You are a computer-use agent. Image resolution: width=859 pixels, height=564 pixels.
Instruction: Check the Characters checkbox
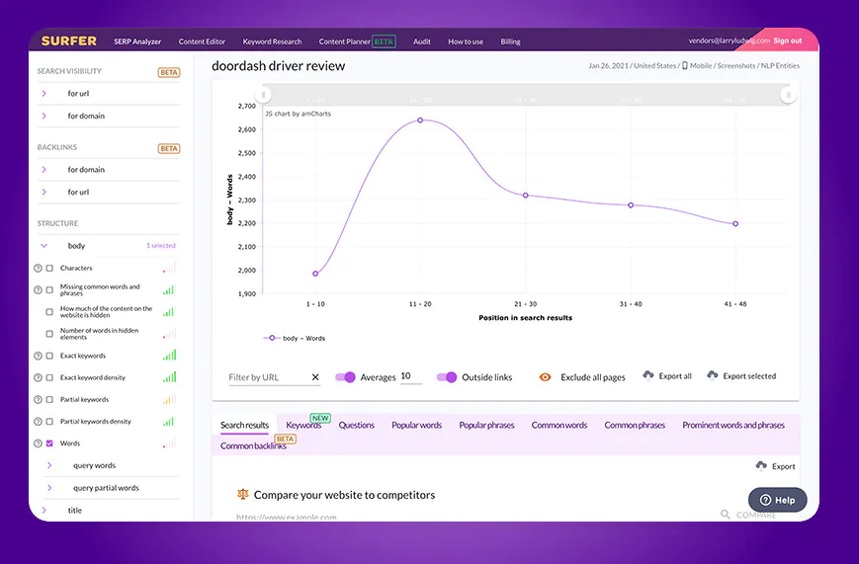point(49,269)
